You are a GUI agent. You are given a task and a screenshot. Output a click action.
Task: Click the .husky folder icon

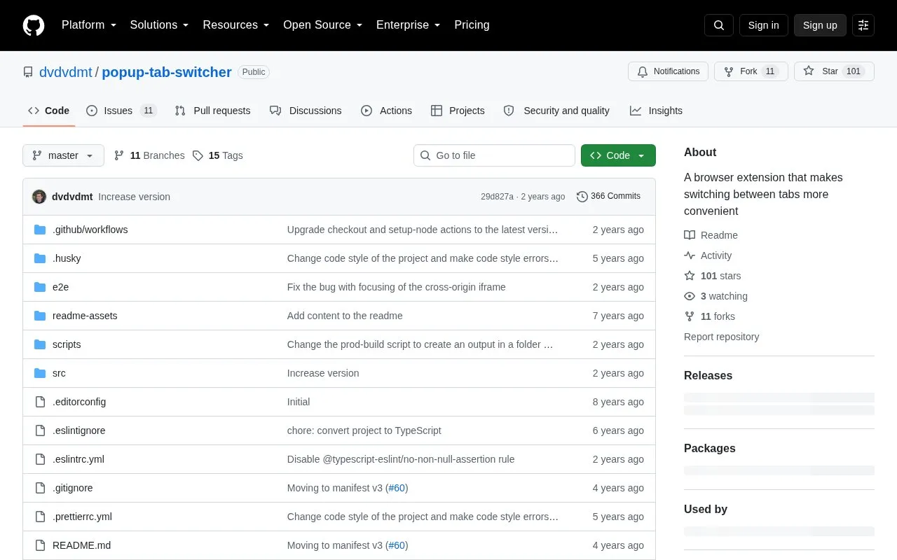pos(40,258)
